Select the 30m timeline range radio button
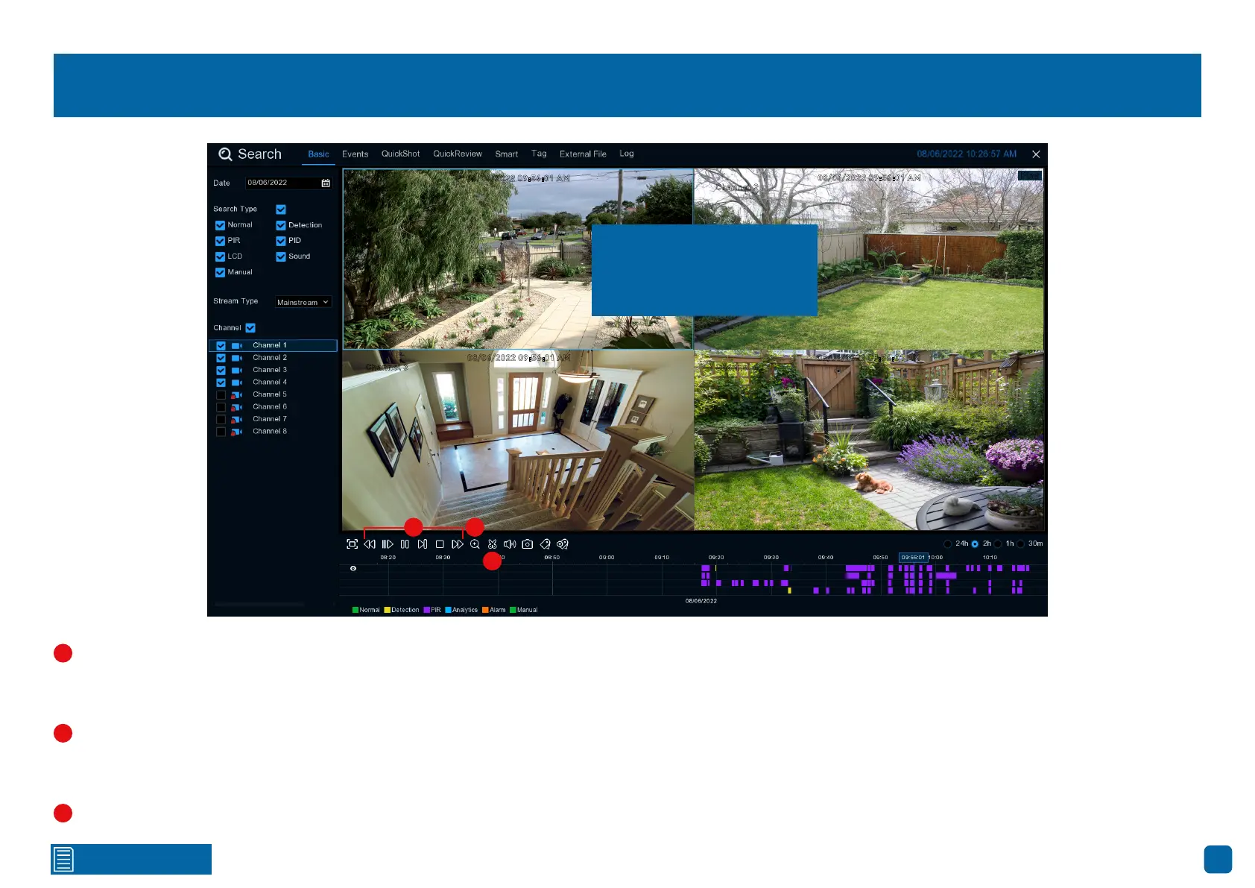1255x888 pixels. (1021, 544)
